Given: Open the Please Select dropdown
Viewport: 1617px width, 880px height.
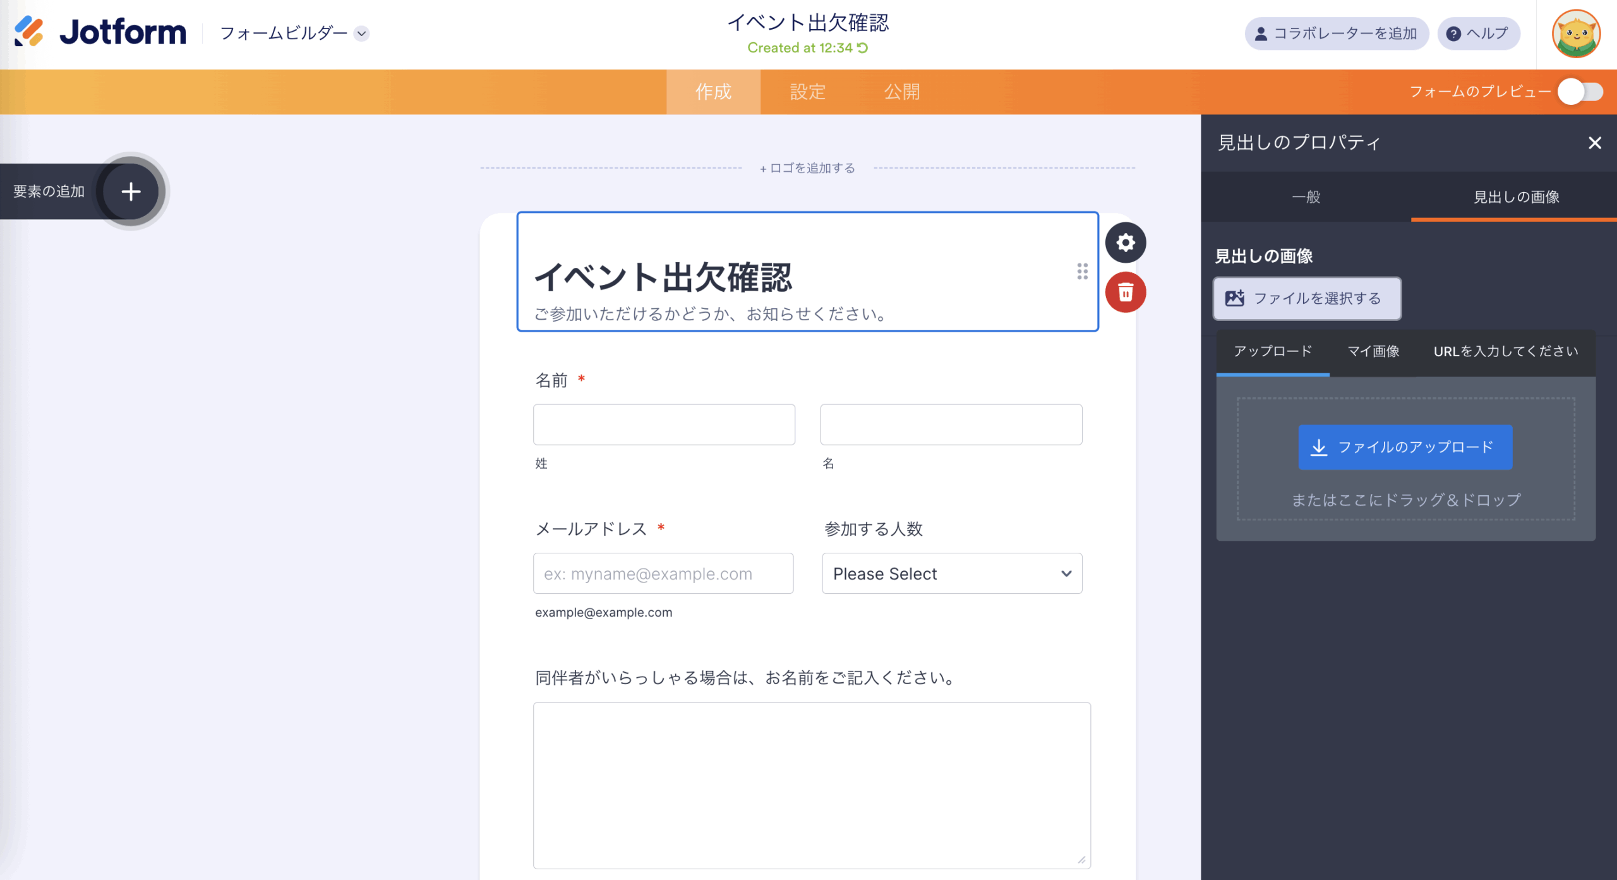Looking at the screenshot, I should (951, 574).
